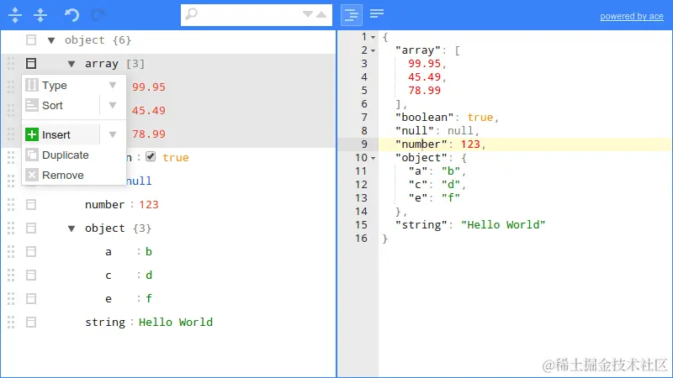Click the drag handle of null row
The image size is (673, 378).
11,181
